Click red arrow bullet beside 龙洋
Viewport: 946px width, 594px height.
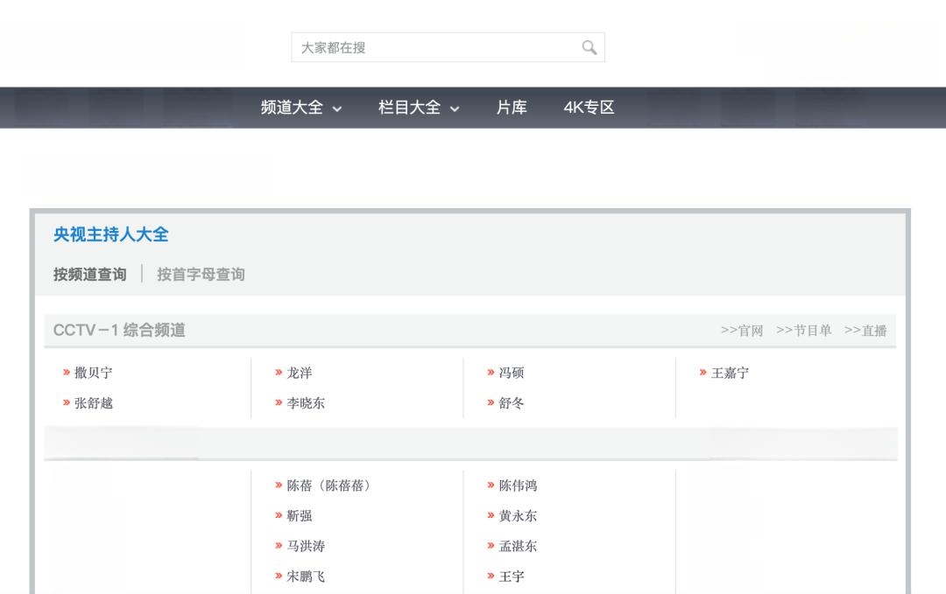click(279, 373)
